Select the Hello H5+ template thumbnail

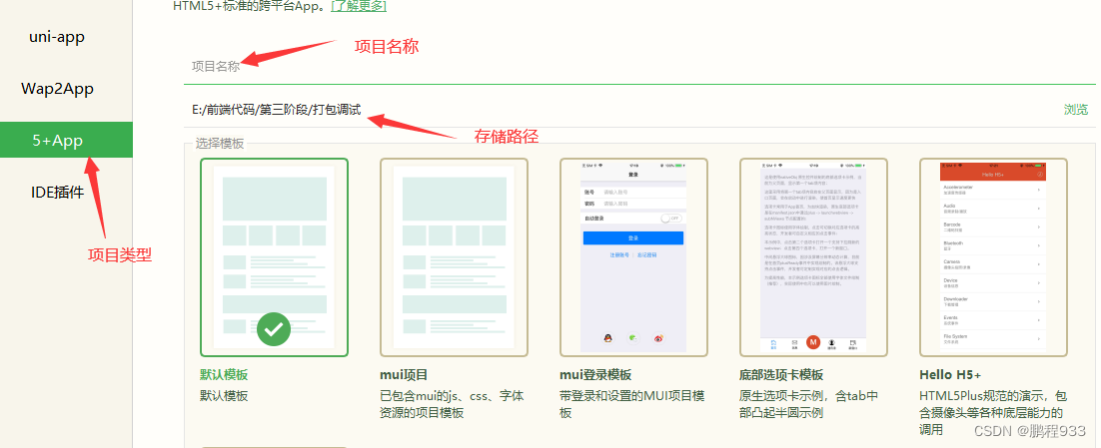click(x=993, y=257)
